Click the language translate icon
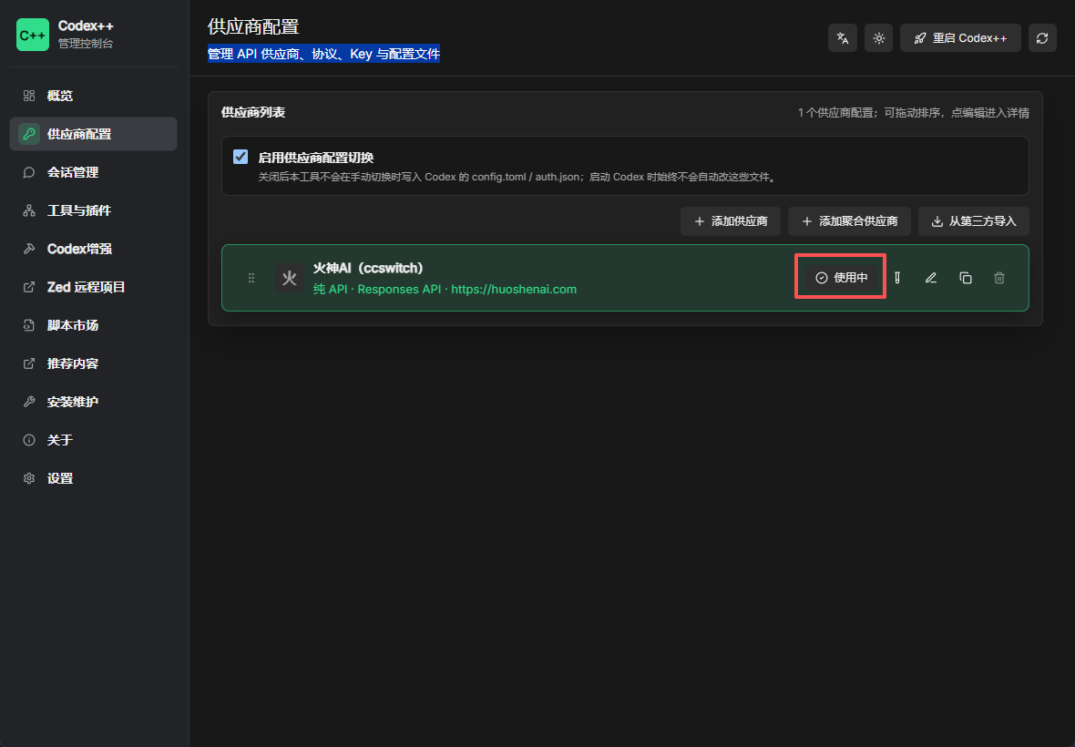The width and height of the screenshot is (1075, 747). pos(843,38)
